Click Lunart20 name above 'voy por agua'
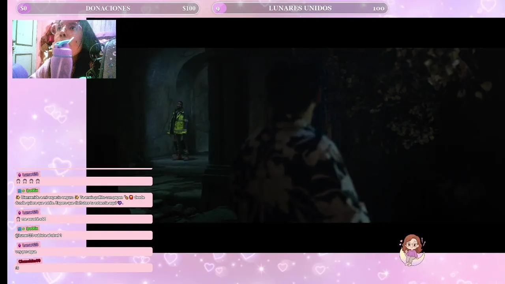Image resolution: width=505 pixels, height=284 pixels. pyautogui.click(x=30, y=245)
